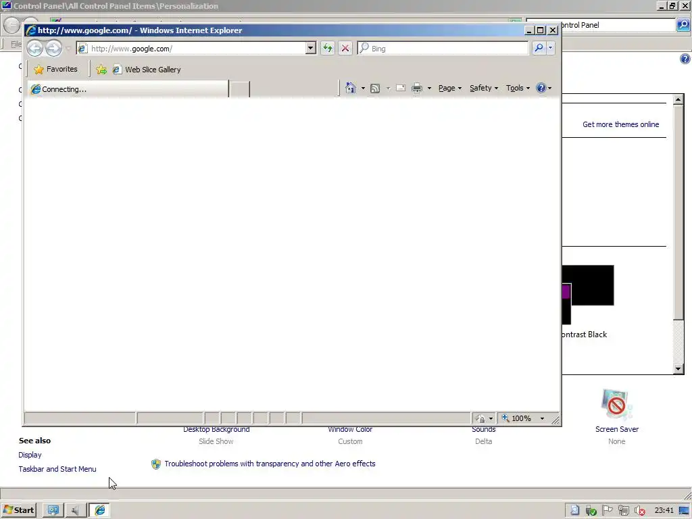Click the Print icon in IE toolbar
The image size is (692, 519).
coord(416,89)
